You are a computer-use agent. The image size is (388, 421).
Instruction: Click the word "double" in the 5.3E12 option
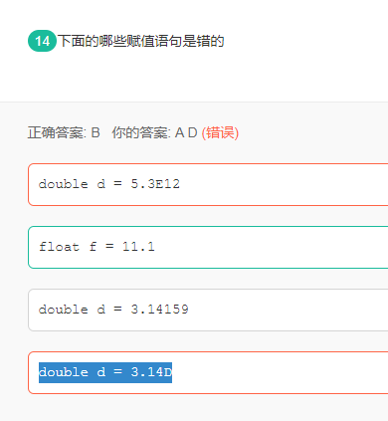pyautogui.click(x=64, y=184)
